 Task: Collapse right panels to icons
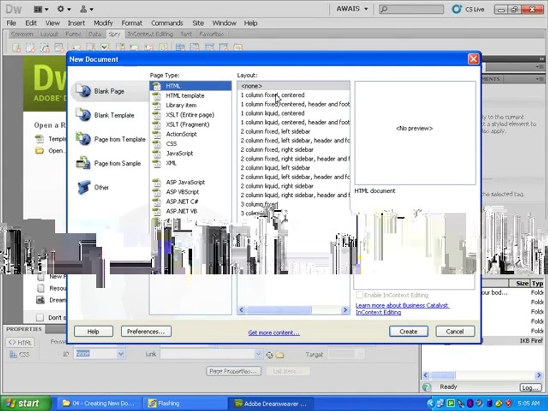pyautogui.click(x=542, y=59)
